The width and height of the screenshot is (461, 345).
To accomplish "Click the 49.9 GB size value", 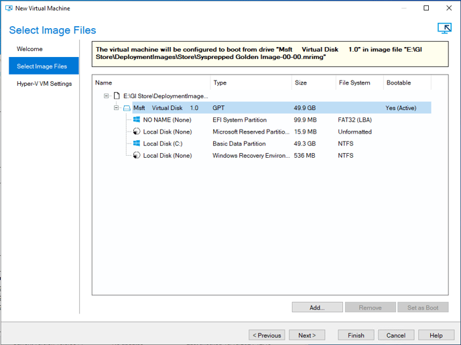I will click(x=305, y=108).
